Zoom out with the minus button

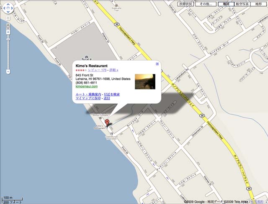[8, 71]
